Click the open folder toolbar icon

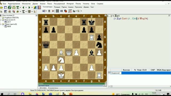click(x=2, y=7)
